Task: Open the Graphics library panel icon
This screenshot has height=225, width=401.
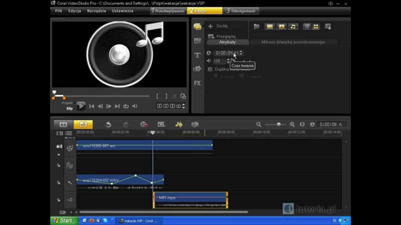Action: tap(197, 69)
